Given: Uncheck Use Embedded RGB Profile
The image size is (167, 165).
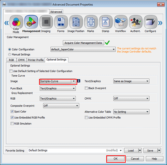Looking at the screenshot, I should click(12, 117).
